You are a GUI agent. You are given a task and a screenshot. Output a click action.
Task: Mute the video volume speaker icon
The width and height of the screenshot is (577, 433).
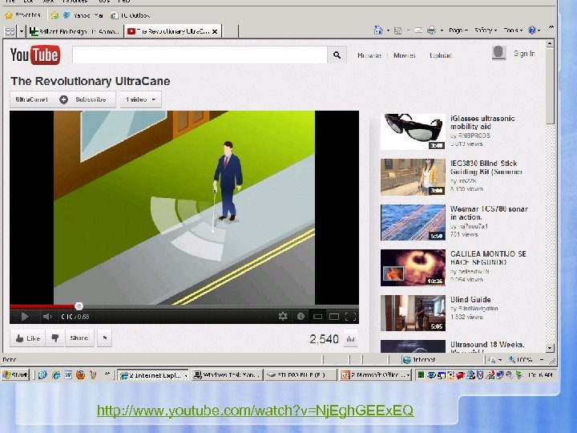(x=47, y=317)
